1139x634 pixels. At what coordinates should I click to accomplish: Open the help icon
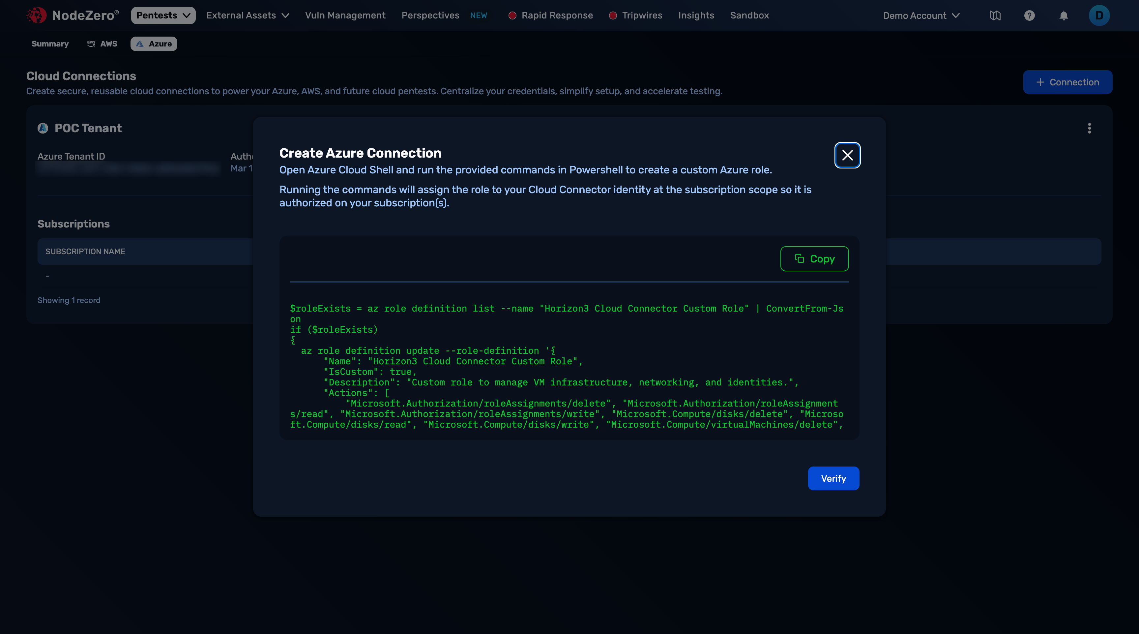(1029, 15)
